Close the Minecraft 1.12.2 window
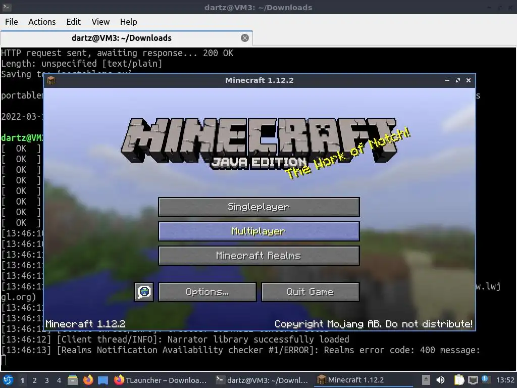The width and height of the screenshot is (517, 388). pos(468,80)
